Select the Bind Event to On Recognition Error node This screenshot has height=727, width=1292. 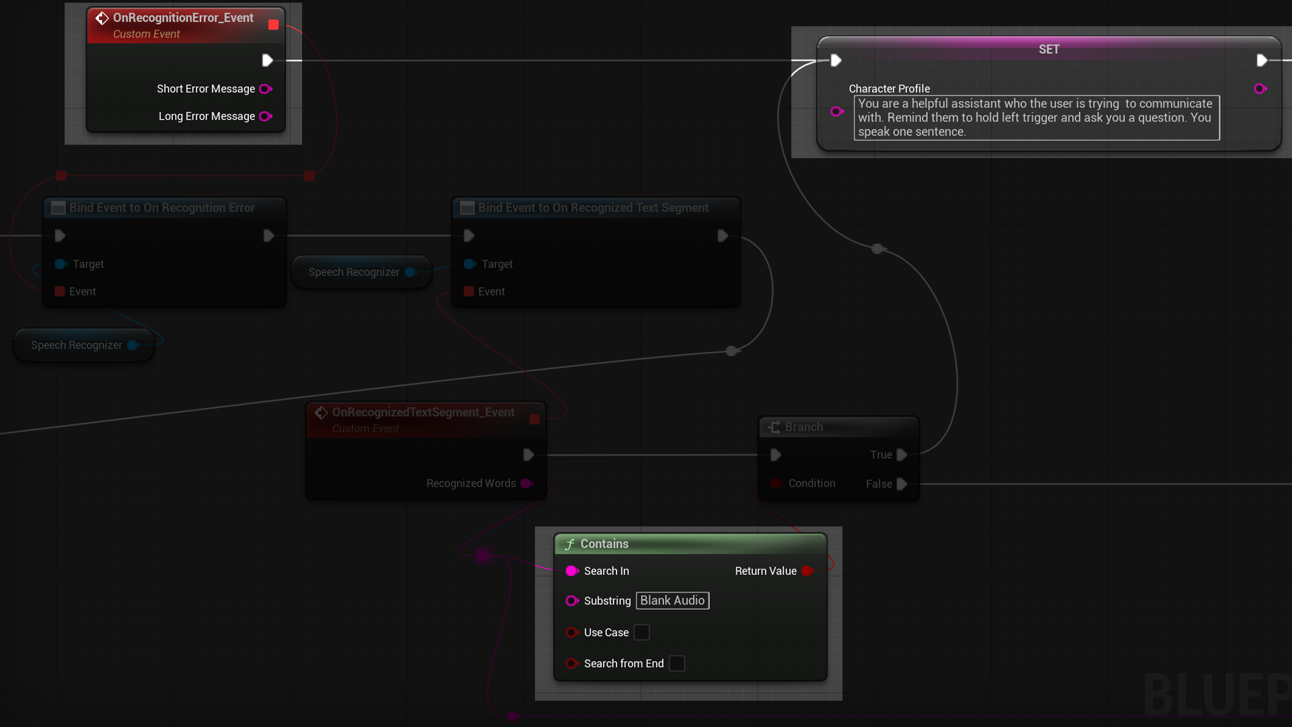[x=161, y=208]
